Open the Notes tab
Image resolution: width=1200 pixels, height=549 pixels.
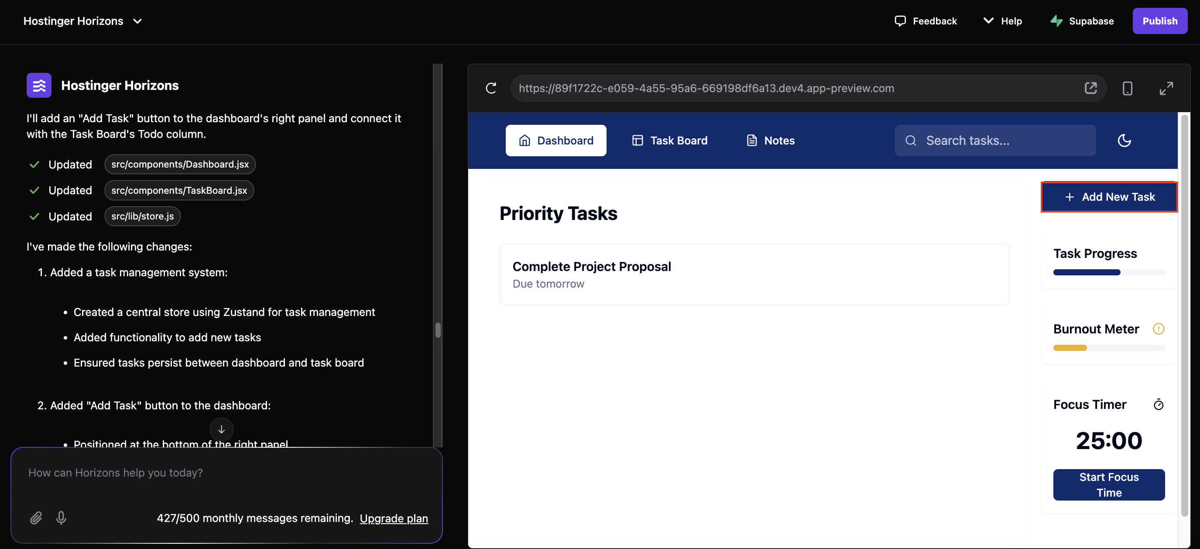coord(771,140)
